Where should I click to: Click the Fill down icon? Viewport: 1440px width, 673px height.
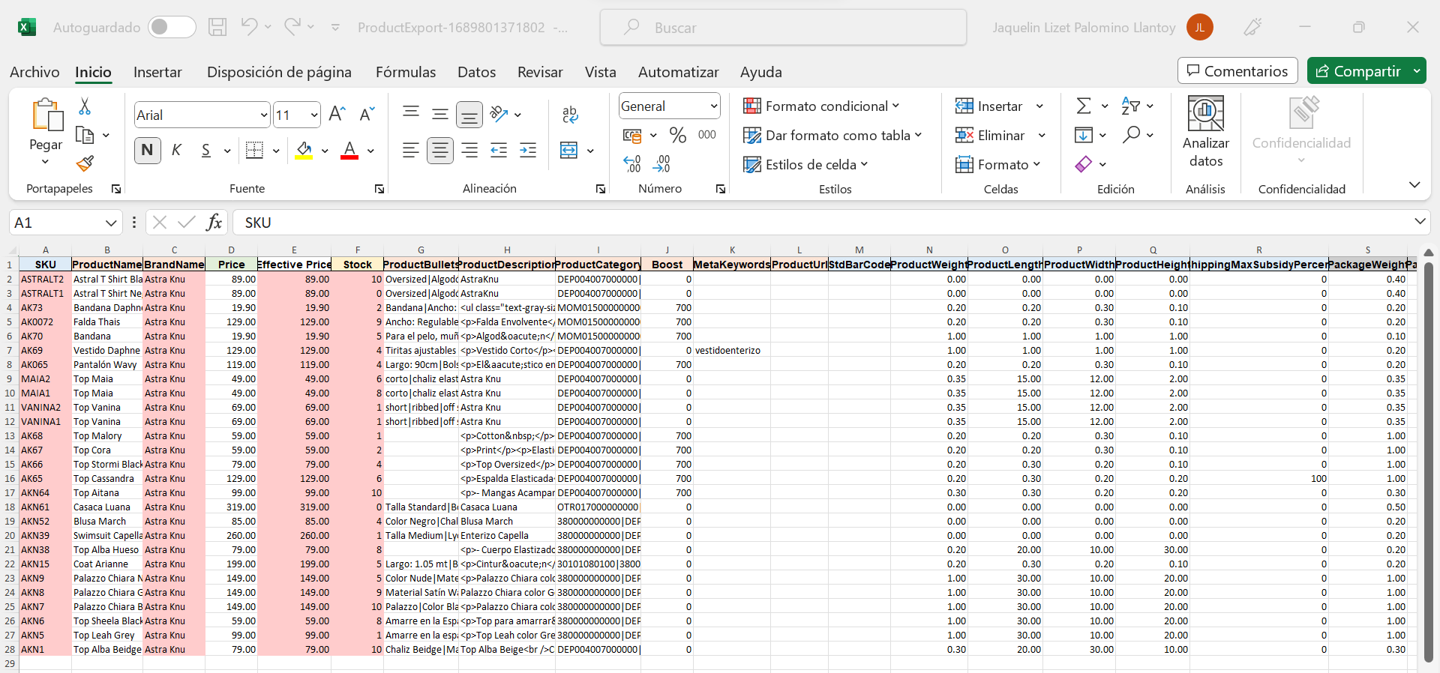click(1083, 135)
